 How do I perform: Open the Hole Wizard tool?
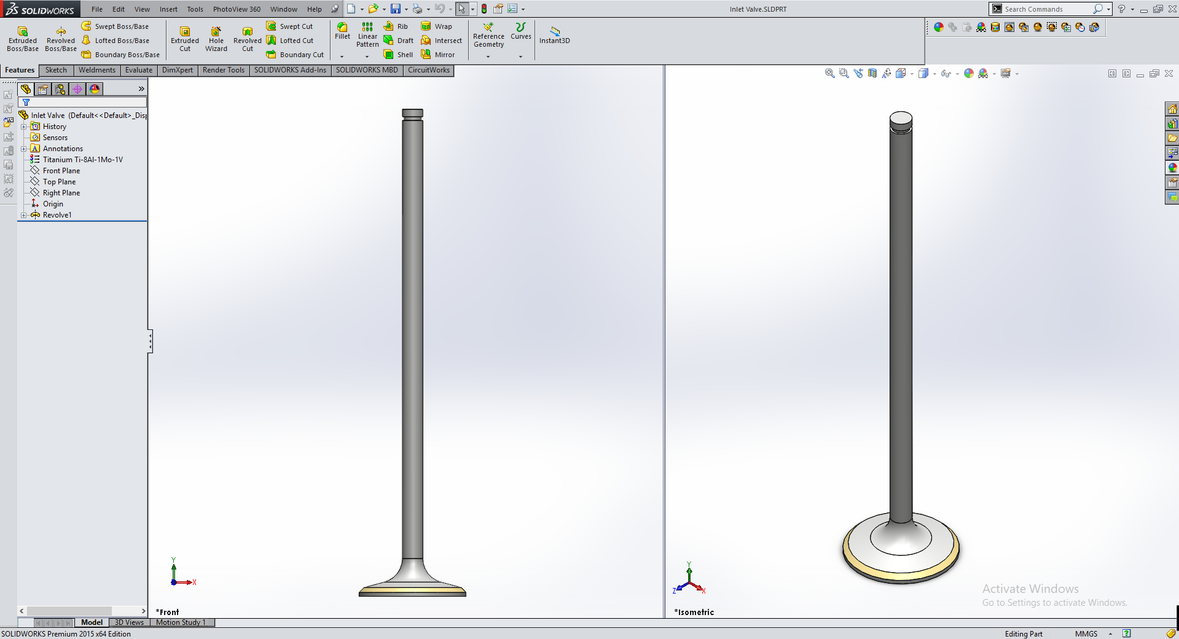[216, 39]
